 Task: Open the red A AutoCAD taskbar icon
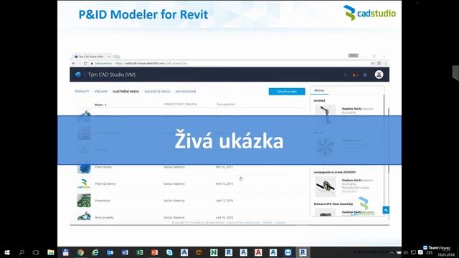tap(258, 252)
